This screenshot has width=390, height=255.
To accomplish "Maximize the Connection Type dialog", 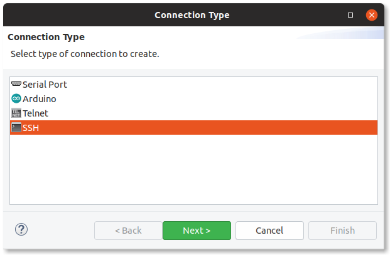I will pos(350,14).
